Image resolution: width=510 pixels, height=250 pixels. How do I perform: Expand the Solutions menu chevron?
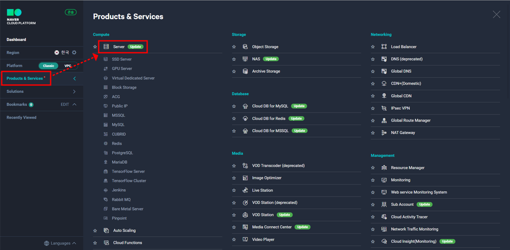[x=74, y=91]
